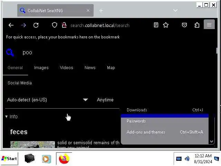Open the feces infobox heading

coord(19,132)
